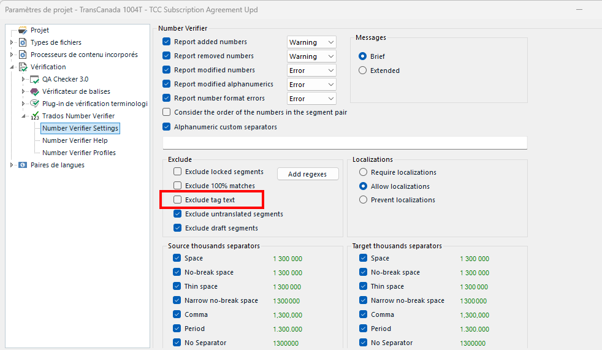Enable Exclude locked segments

click(177, 172)
